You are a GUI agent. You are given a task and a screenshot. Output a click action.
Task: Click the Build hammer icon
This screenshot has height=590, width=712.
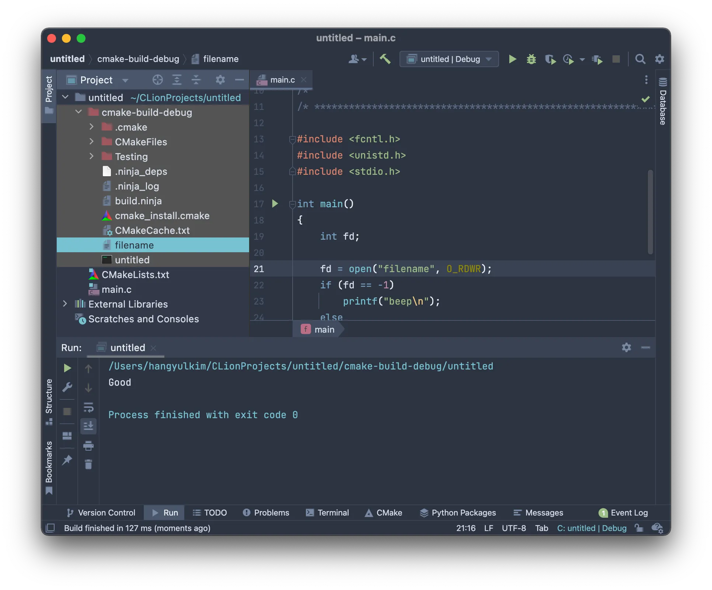pos(385,59)
